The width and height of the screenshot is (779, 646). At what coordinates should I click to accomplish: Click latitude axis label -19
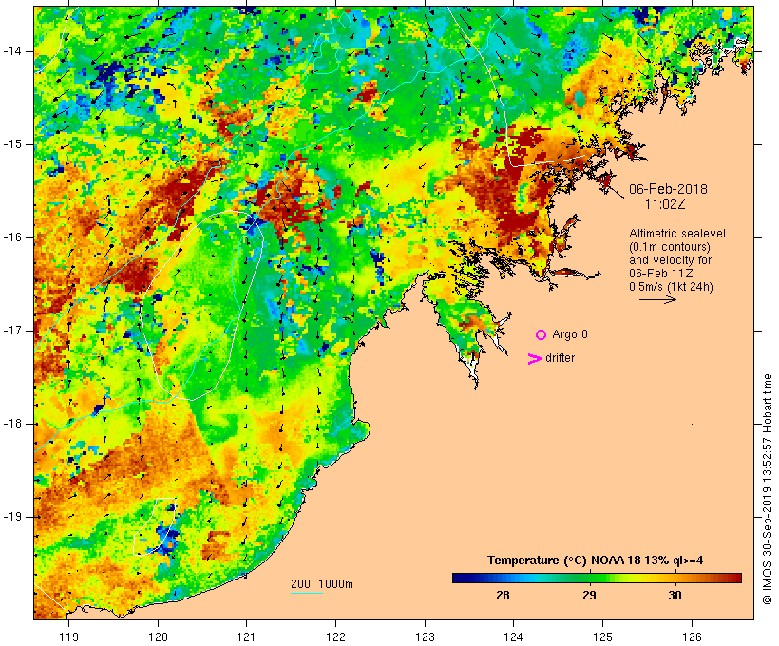tap(12, 517)
